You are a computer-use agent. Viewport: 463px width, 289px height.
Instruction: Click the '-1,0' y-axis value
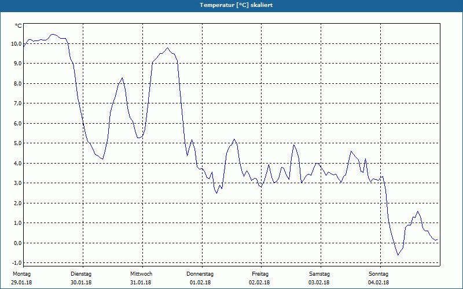point(17,263)
